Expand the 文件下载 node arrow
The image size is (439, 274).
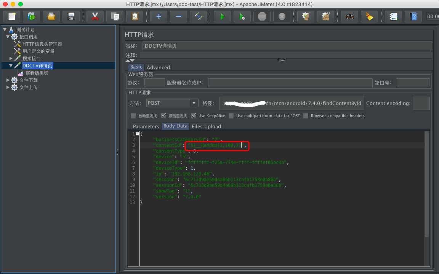[8, 80]
